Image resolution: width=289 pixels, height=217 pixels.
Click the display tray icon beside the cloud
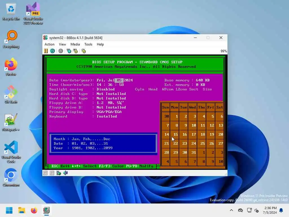tap(249, 210)
